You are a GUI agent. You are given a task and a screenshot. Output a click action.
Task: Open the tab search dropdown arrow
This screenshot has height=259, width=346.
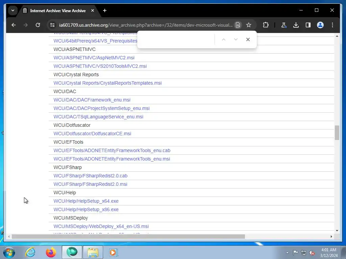(13, 10)
